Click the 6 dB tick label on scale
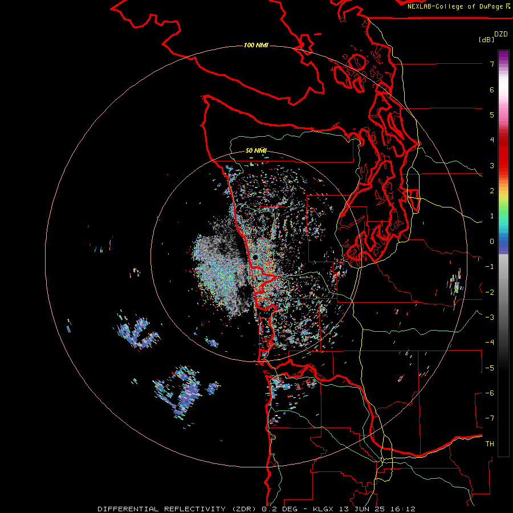Viewport: 513px width, 513px height. point(492,89)
